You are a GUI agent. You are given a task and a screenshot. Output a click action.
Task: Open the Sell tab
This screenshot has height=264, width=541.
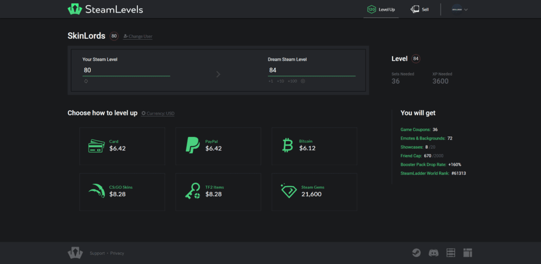(x=419, y=10)
